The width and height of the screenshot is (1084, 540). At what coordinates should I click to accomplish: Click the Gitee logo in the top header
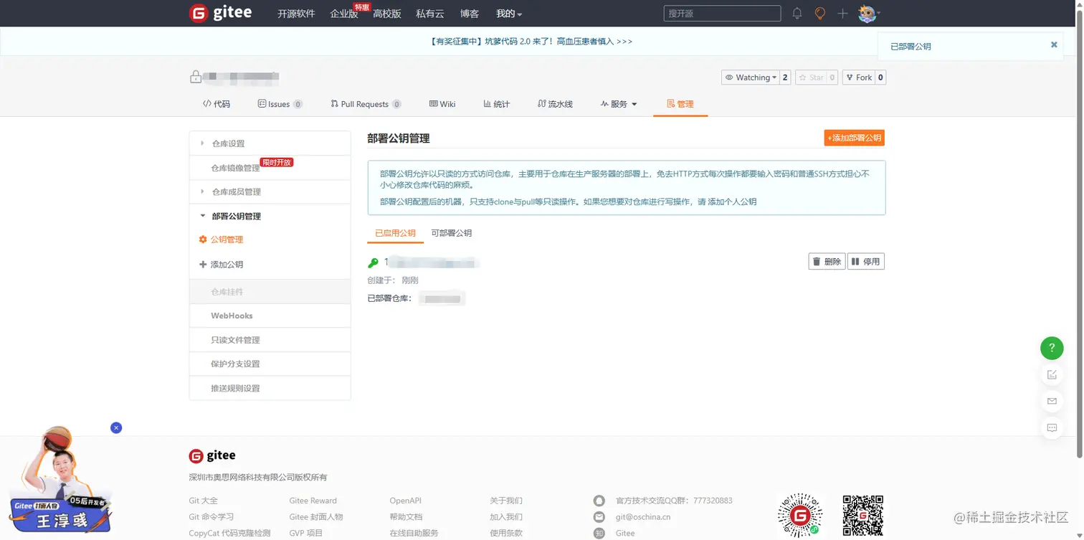click(220, 13)
